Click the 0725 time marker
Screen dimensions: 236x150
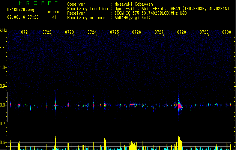[114, 32]
